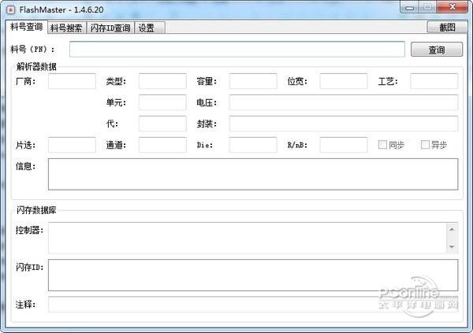Screen dimensions: 473x333
Task: Click inside the 信息 text area
Action: tap(253, 174)
